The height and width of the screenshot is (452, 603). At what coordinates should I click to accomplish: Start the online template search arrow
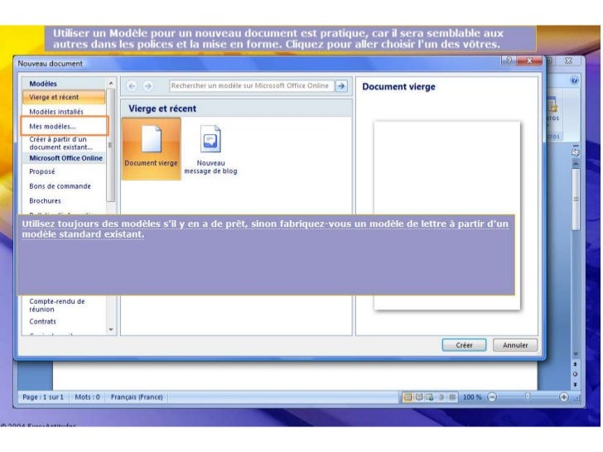point(341,86)
